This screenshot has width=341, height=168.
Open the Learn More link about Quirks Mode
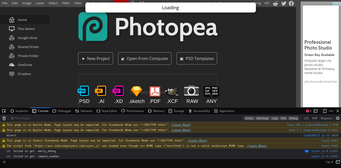pos(181,125)
